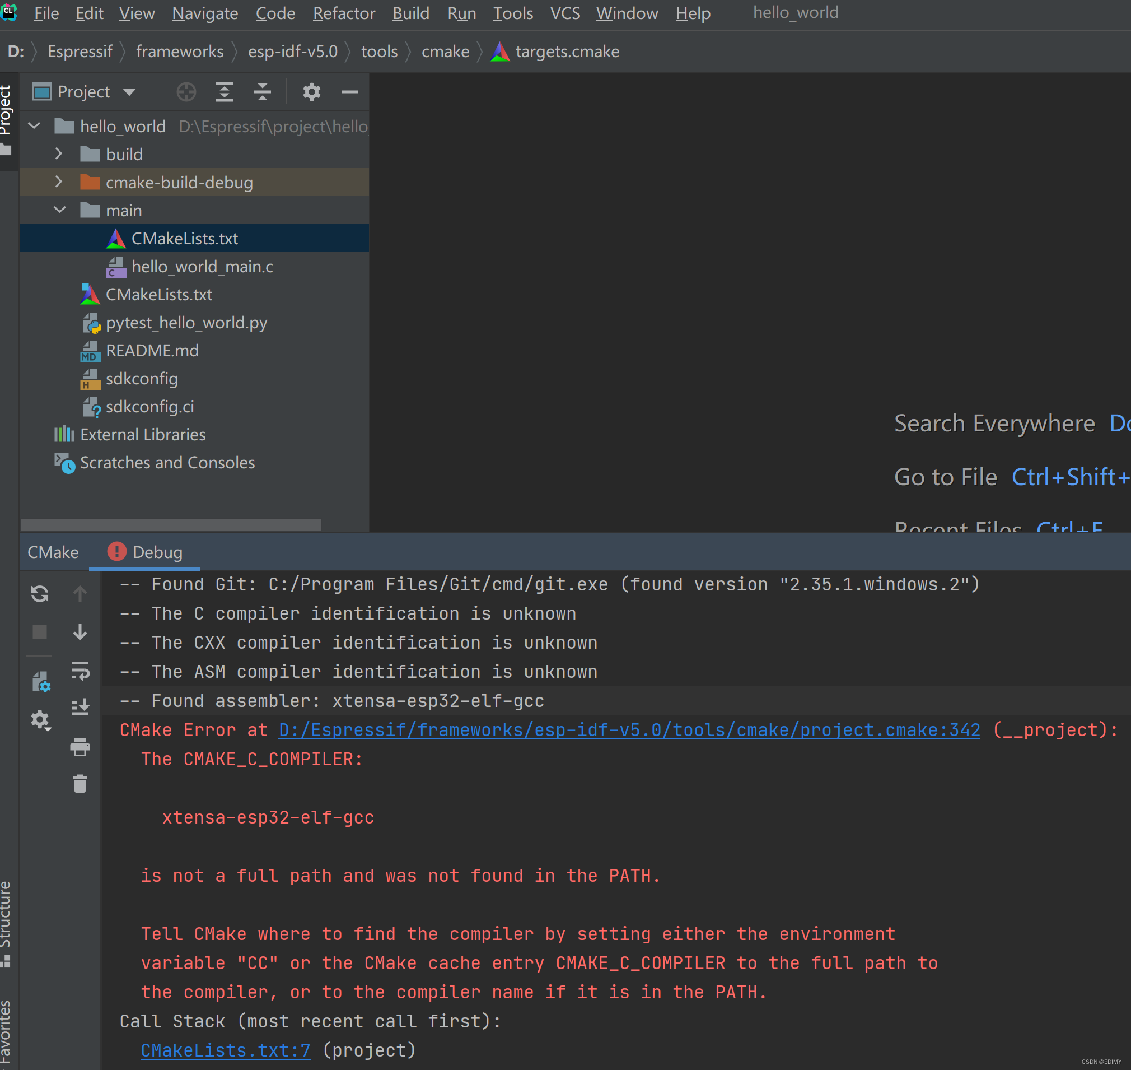Open the Project view dropdown
The image size is (1131, 1070).
coord(129,92)
